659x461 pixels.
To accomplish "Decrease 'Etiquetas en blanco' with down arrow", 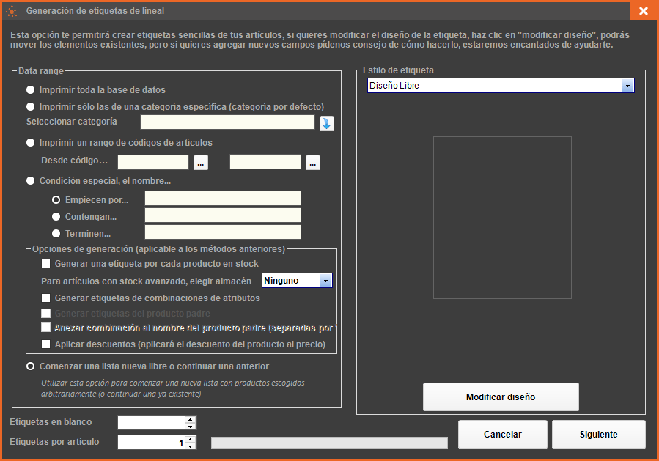I will [191, 426].
